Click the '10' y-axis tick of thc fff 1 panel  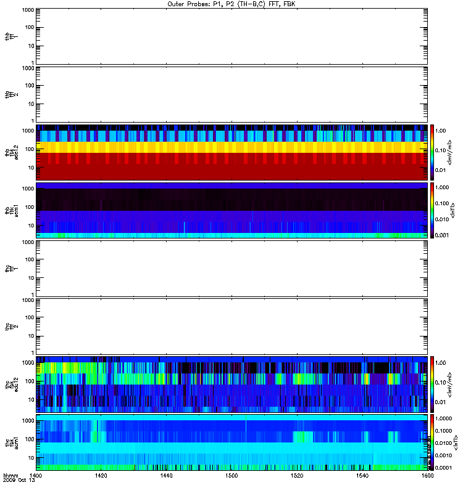click(x=31, y=278)
